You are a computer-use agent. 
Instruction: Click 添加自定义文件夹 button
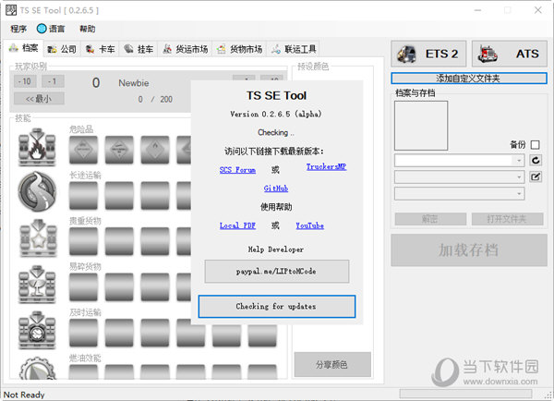(x=469, y=79)
